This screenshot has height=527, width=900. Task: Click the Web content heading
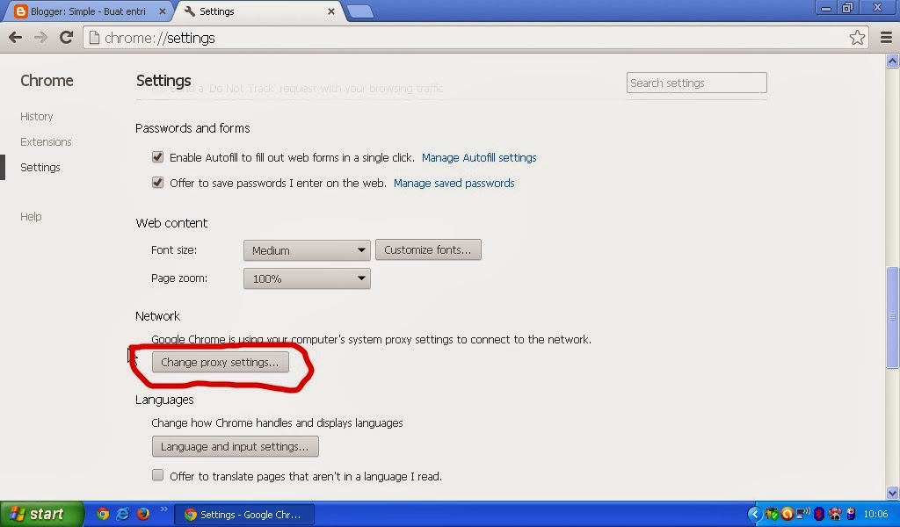tap(171, 223)
